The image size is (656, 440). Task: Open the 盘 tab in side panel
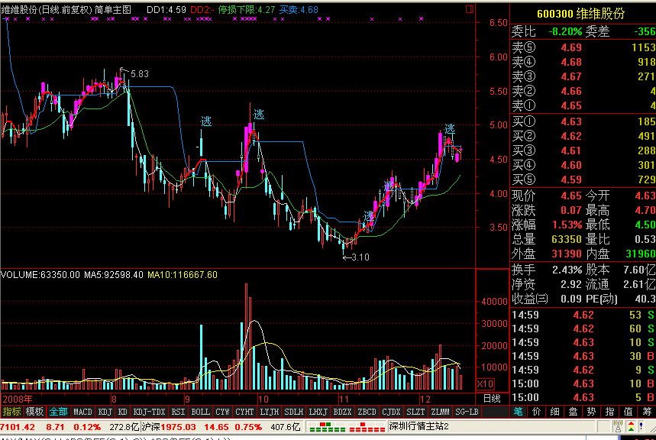[x=574, y=412]
